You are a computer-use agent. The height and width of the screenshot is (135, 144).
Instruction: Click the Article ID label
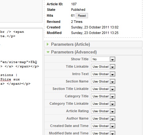(x=55, y=4)
